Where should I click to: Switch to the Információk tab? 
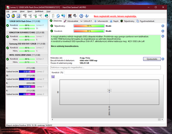101,21
